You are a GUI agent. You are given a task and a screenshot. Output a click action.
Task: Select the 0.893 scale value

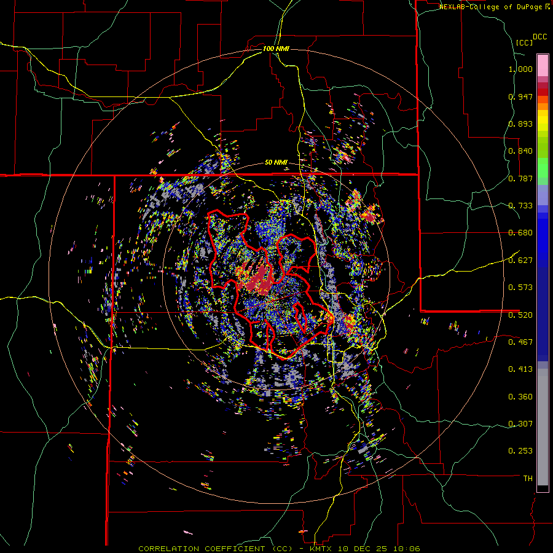click(520, 124)
